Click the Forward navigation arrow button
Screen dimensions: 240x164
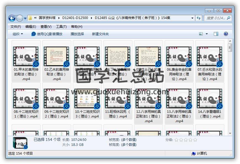pos(20,18)
